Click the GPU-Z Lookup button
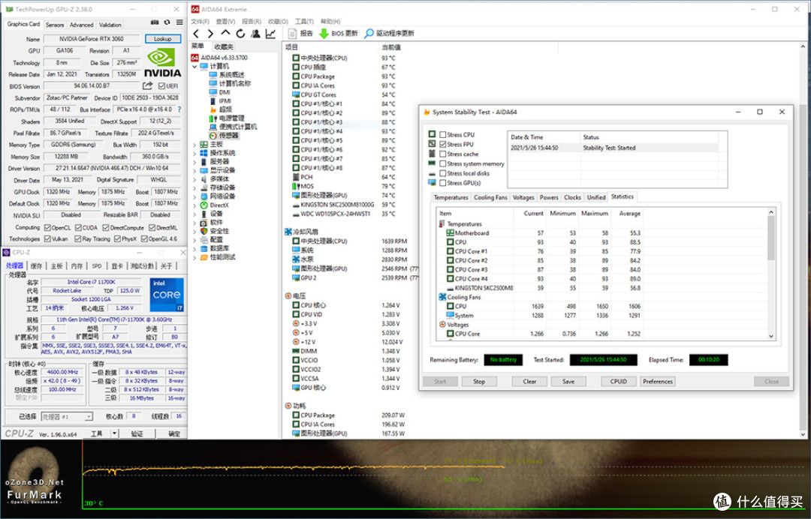811x519 pixels. pos(162,39)
